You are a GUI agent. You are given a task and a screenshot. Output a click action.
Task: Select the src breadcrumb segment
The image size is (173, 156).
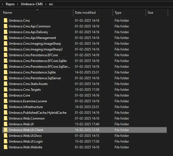coord(51,4)
